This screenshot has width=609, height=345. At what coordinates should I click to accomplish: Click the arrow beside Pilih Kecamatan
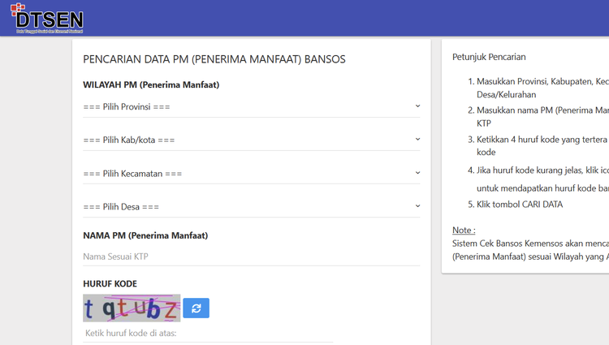point(417,173)
